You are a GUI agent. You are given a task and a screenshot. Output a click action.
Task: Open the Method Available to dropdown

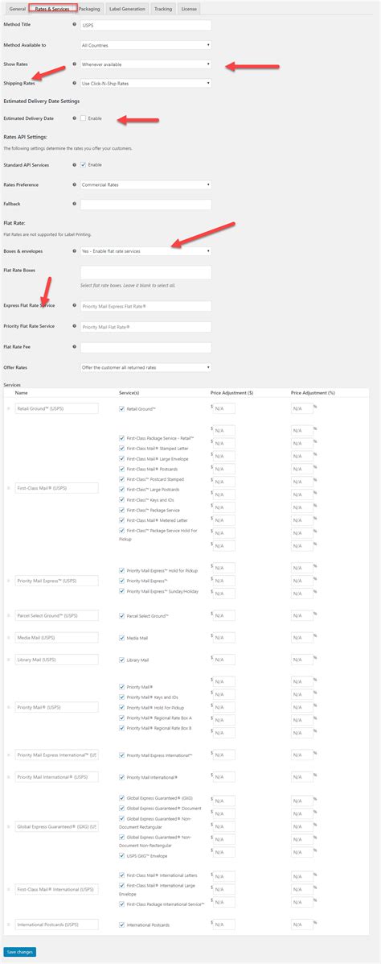146,45
